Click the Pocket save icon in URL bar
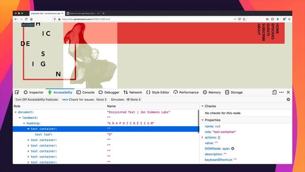Screen dimensions: 305x172 pyautogui.click(x=239, y=19)
